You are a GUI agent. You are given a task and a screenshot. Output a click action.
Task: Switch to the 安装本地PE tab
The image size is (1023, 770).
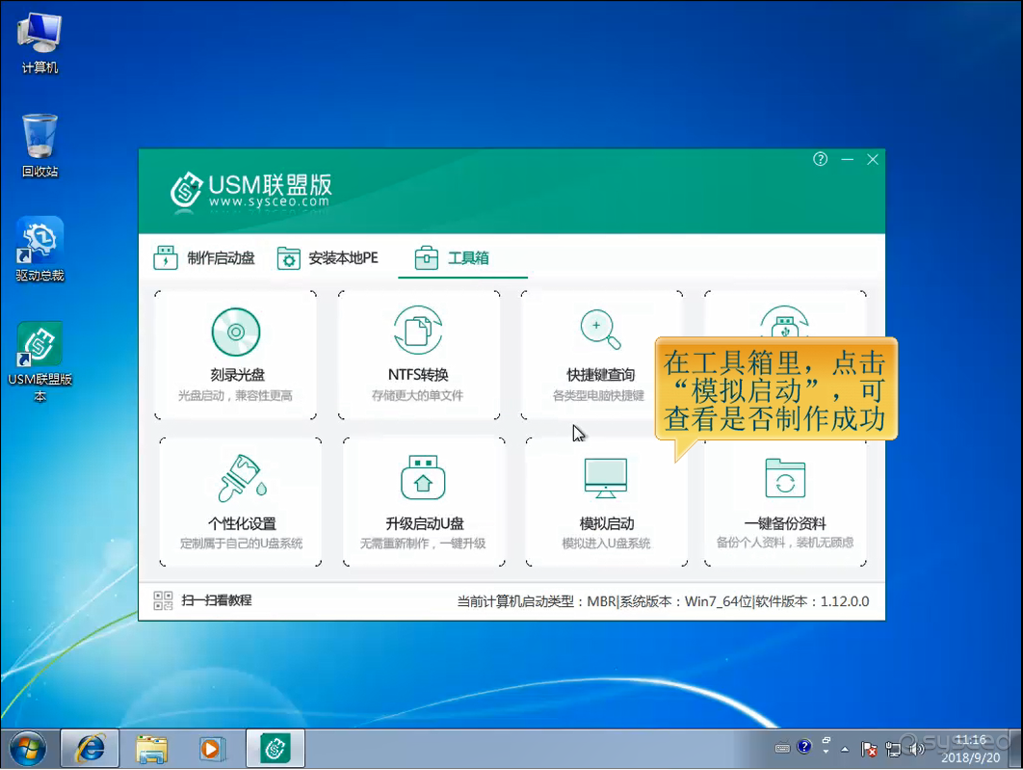pos(328,257)
